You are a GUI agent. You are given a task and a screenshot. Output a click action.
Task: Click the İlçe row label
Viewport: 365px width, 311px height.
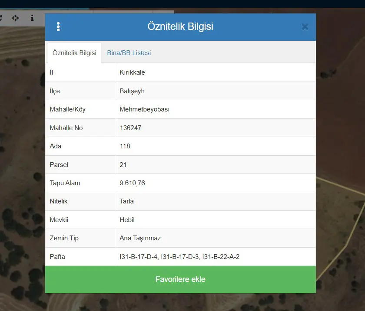(x=55, y=91)
